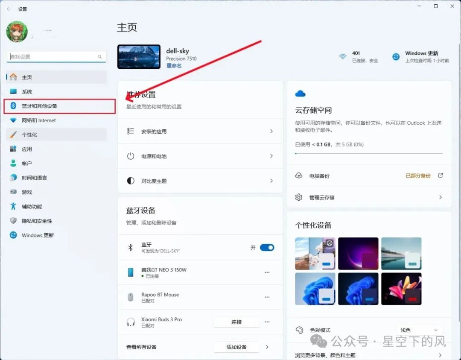Click the Wi-Fi 401 network icon
This screenshot has width=461, height=360.
coord(343,56)
